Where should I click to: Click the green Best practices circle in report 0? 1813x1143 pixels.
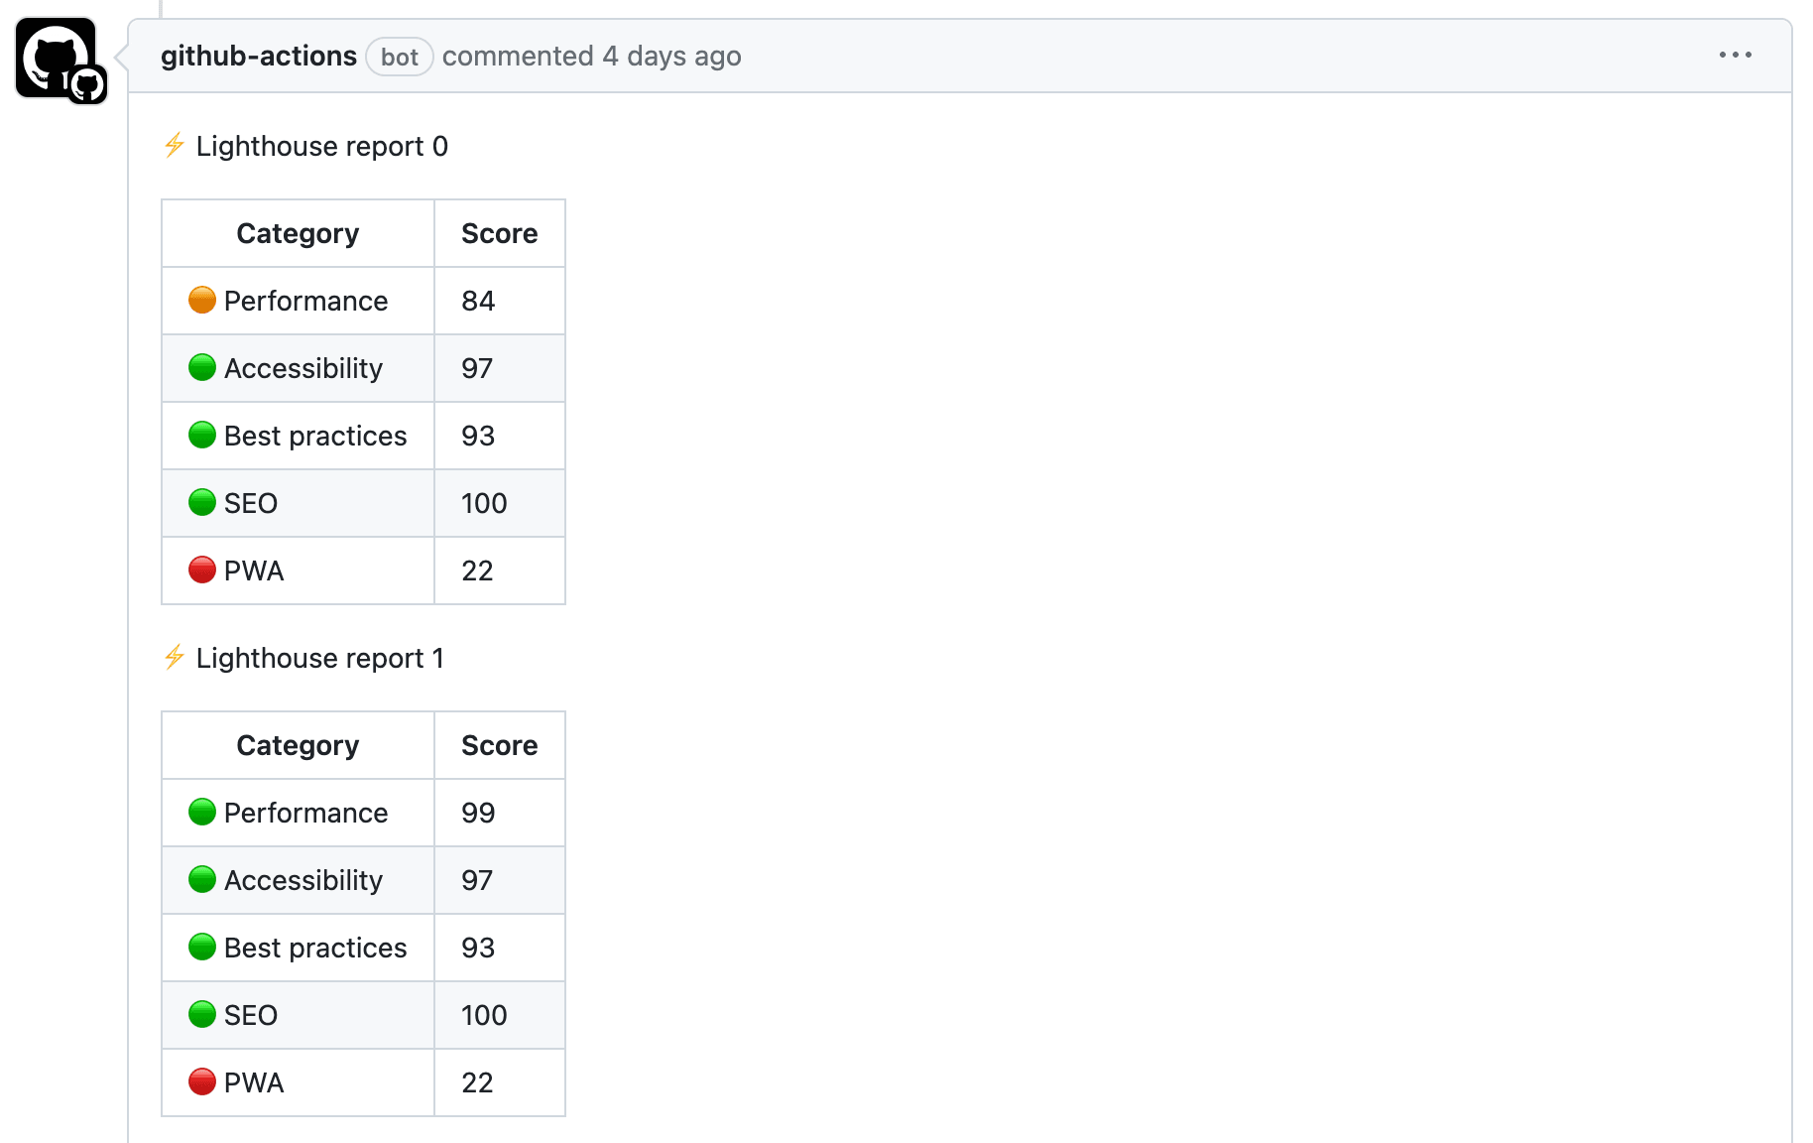point(202,435)
